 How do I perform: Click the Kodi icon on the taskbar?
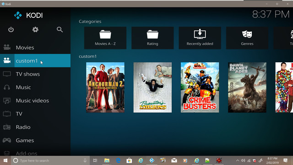(x=152, y=160)
